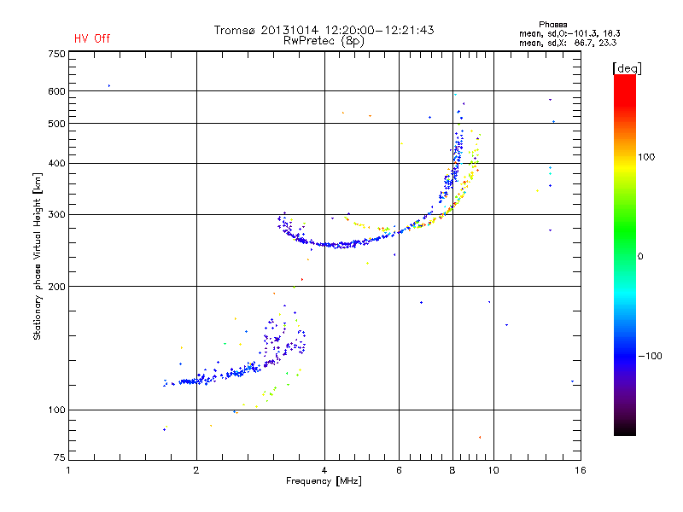Click the 'RwPretec (8p)' subtitle
683x512 pixels.
click(x=324, y=41)
